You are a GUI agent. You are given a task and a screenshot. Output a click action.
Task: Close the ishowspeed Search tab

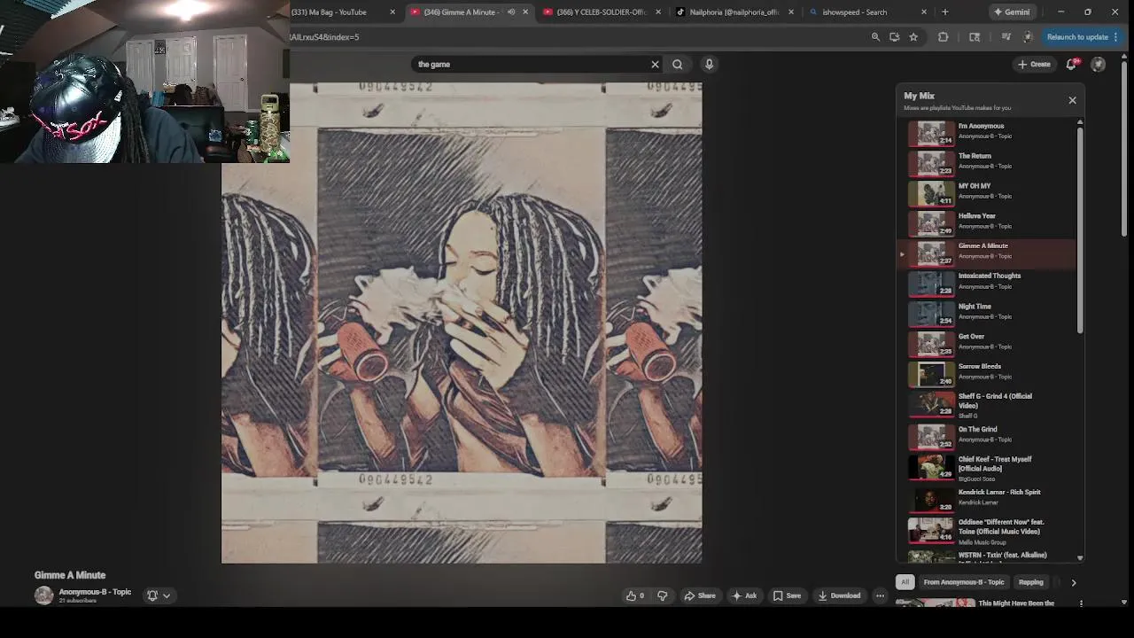tap(924, 12)
